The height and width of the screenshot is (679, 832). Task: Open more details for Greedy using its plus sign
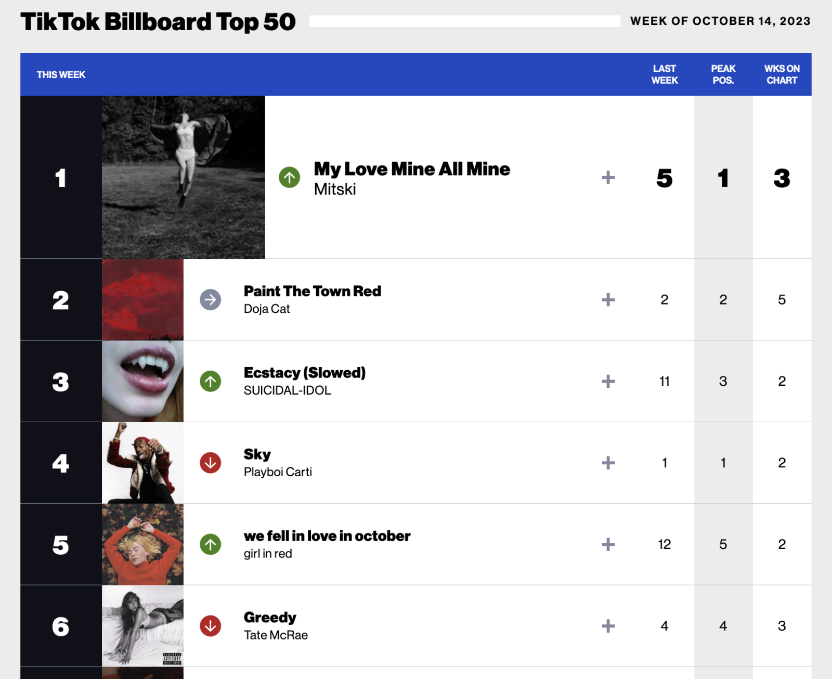tap(607, 625)
